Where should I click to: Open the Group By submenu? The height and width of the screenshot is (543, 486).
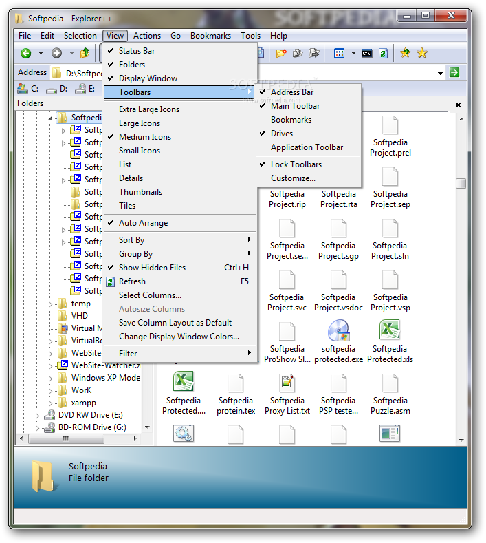point(180,254)
